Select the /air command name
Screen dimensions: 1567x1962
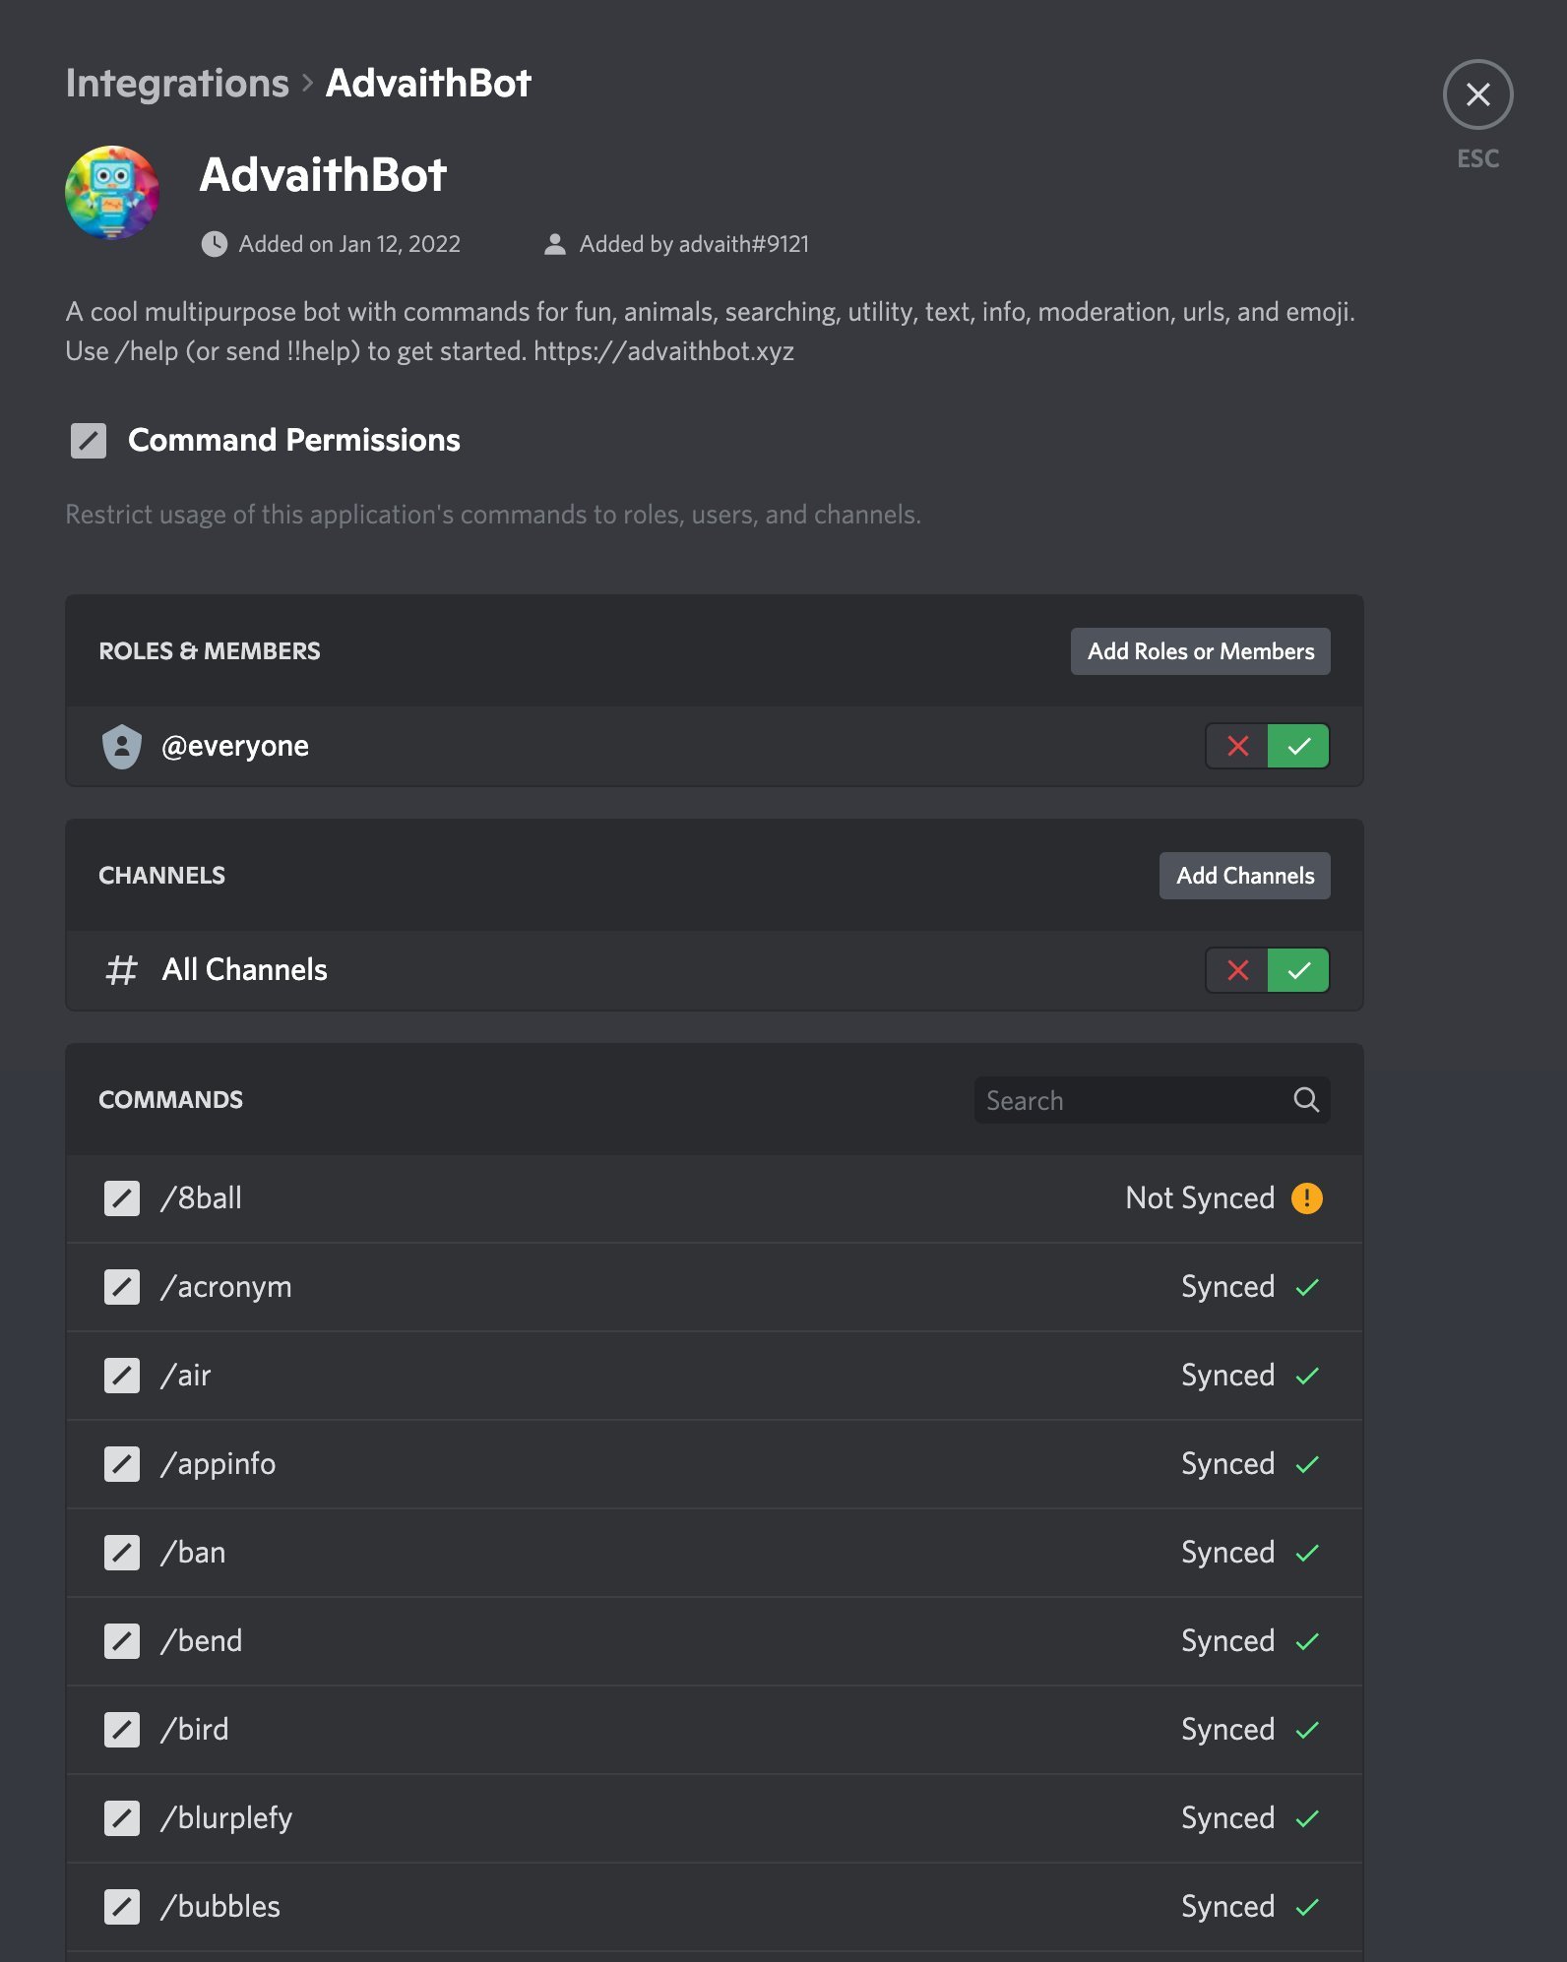[x=186, y=1376]
